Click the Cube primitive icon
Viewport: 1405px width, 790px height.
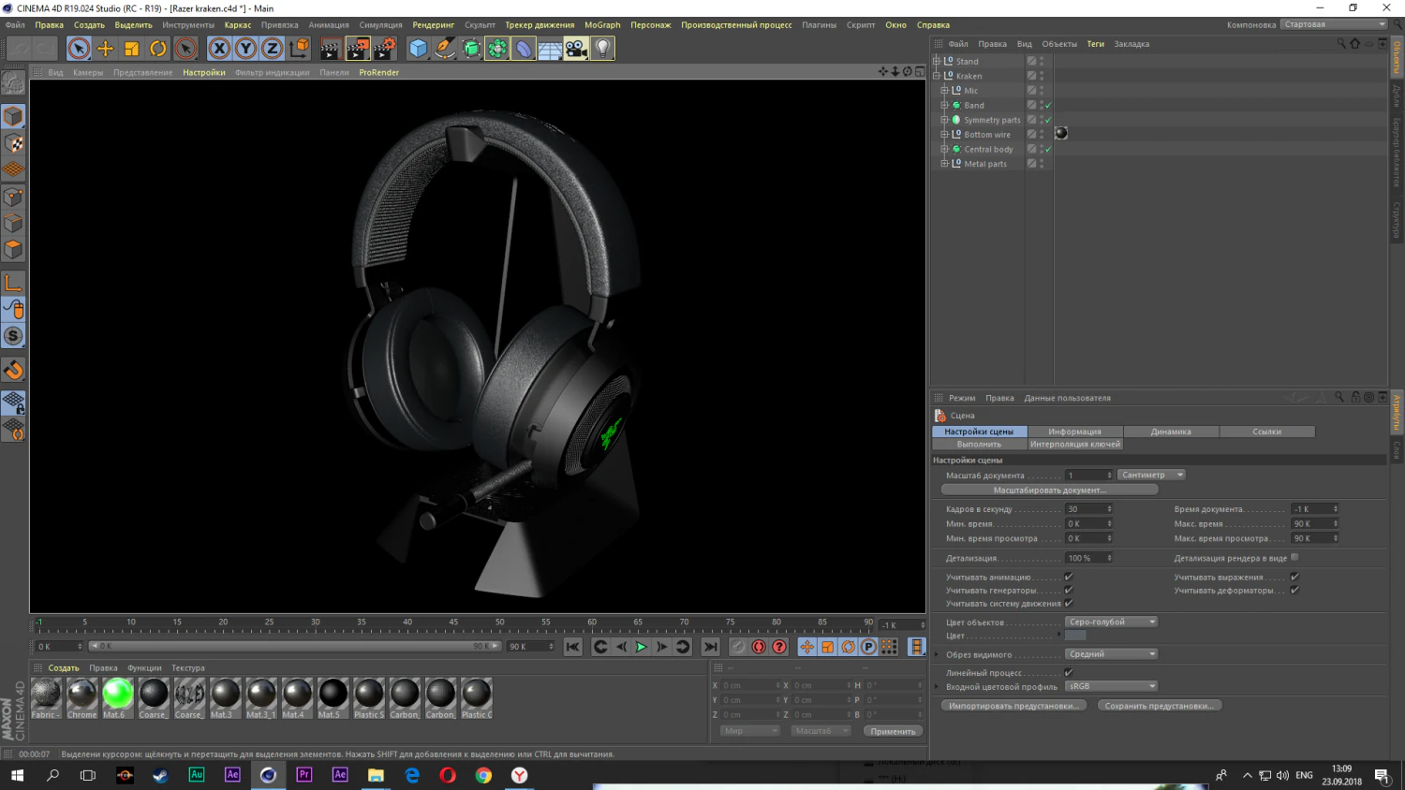pos(415,48)
